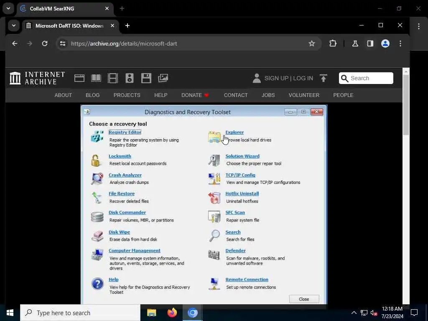
Task: Toggle the Chrome side panel icon
Action: pyautogui.click(x=370, y=43)
